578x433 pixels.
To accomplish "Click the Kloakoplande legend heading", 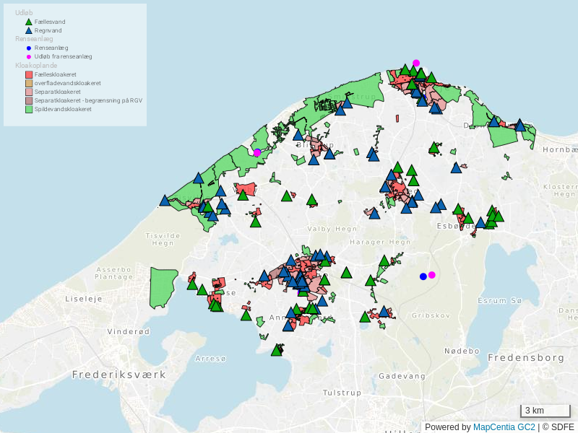I will (x=36, y=66).
